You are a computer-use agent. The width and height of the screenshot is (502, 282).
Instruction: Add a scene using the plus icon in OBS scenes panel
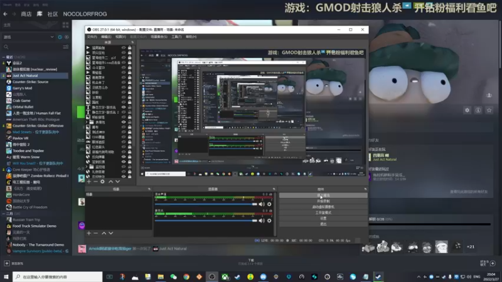[x=89, y=233]
